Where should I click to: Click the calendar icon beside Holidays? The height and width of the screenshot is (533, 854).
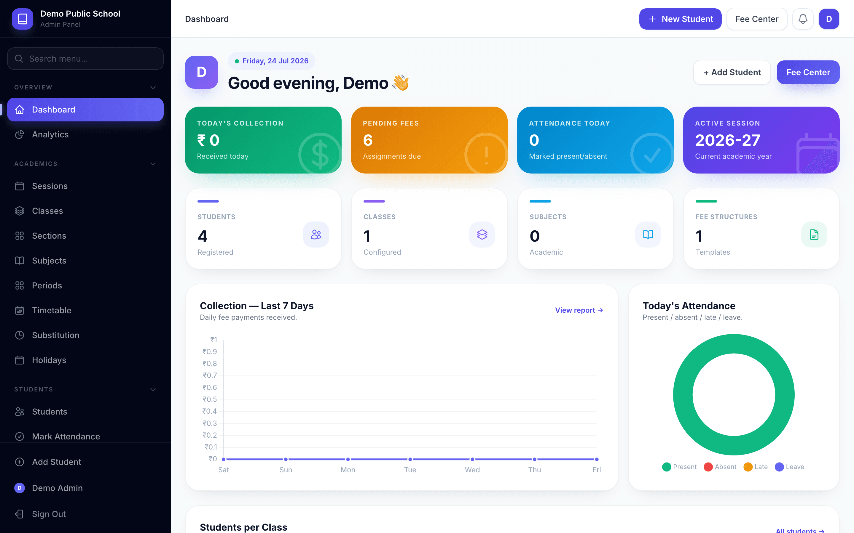tap(20, 360)
